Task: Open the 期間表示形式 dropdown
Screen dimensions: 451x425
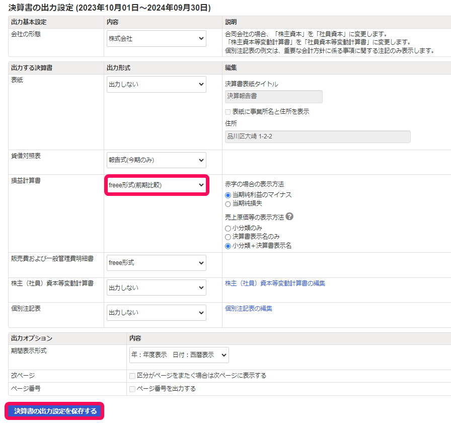Action: point(179,355)
